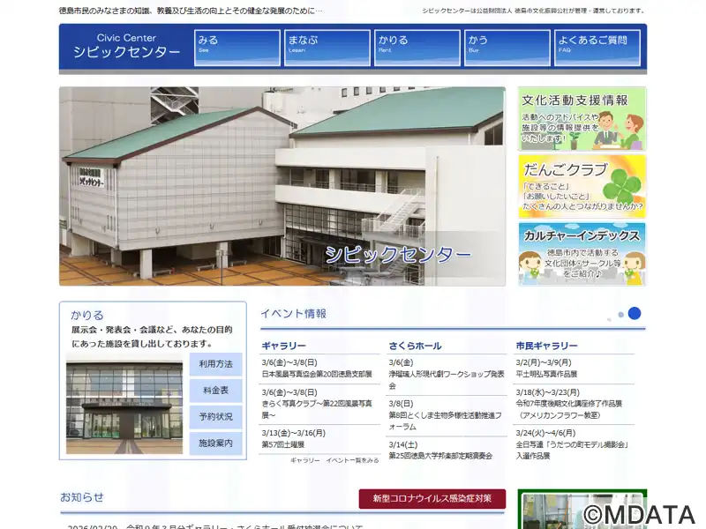Screen dimensions: 706x529
Task: Open event 第57回土曜展
Action: [282, 445]
